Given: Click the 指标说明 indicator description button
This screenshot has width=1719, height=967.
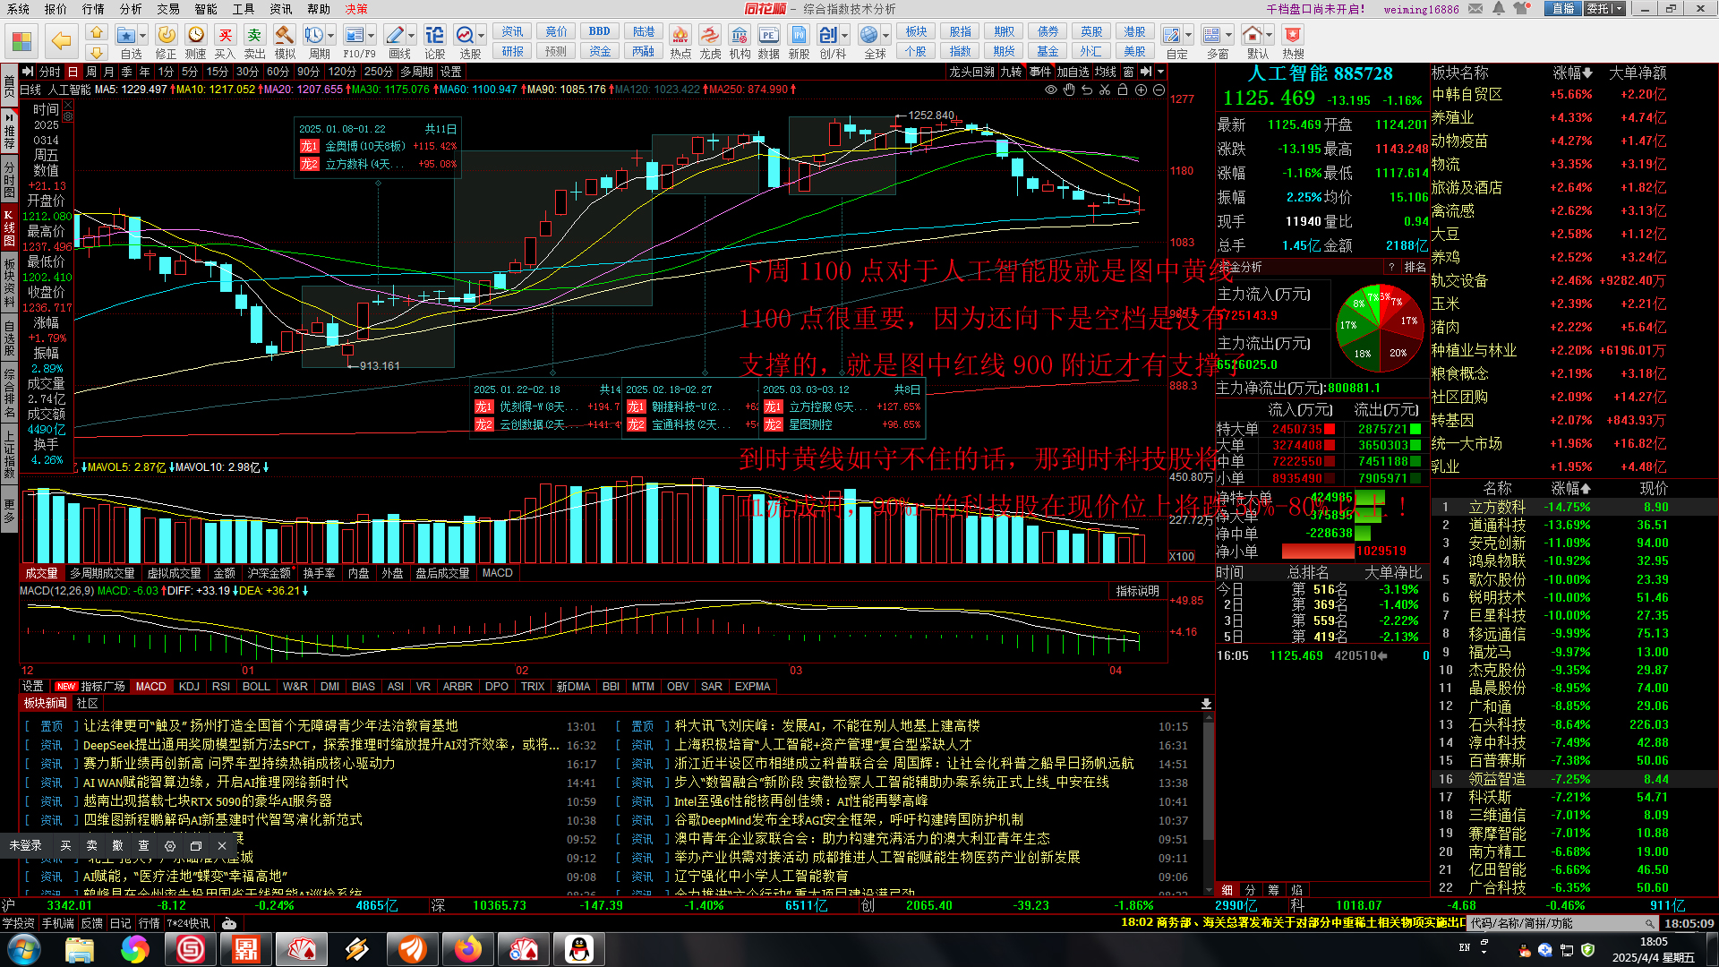Looking at the screenshot, I should (x=1137, y=591).
